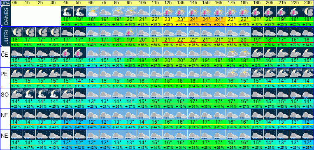Viewport: 314px width, 150px height.
Task: Click the JUTRI 0h moon icon
Action: click(x=16, y=32)
